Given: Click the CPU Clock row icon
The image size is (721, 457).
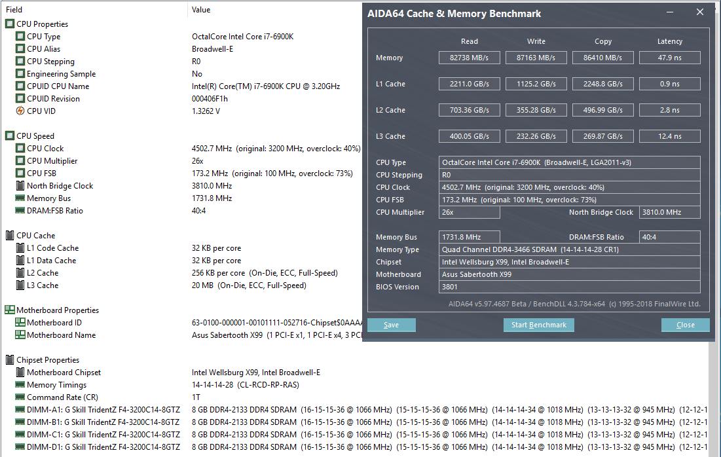Looking at the screenshot, I should point(20,148).
